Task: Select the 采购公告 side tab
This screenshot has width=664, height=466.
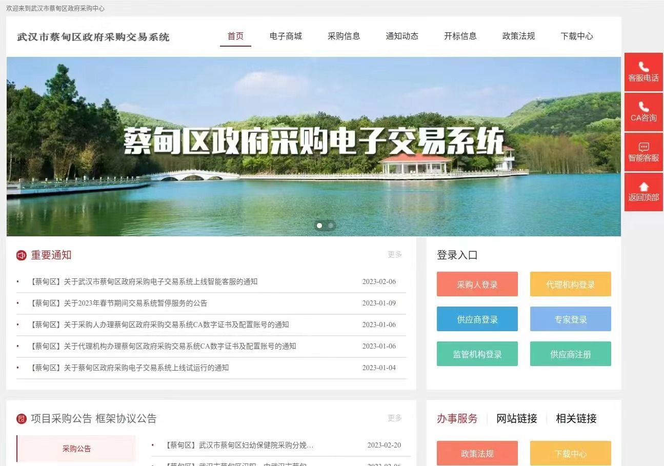Action: 76,449
